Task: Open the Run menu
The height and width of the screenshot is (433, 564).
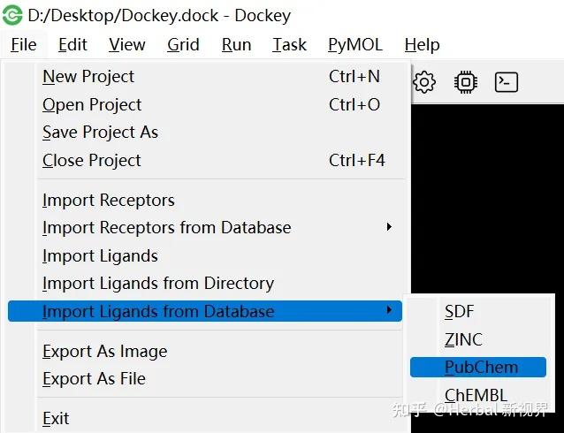Action: tap(236, 44)
